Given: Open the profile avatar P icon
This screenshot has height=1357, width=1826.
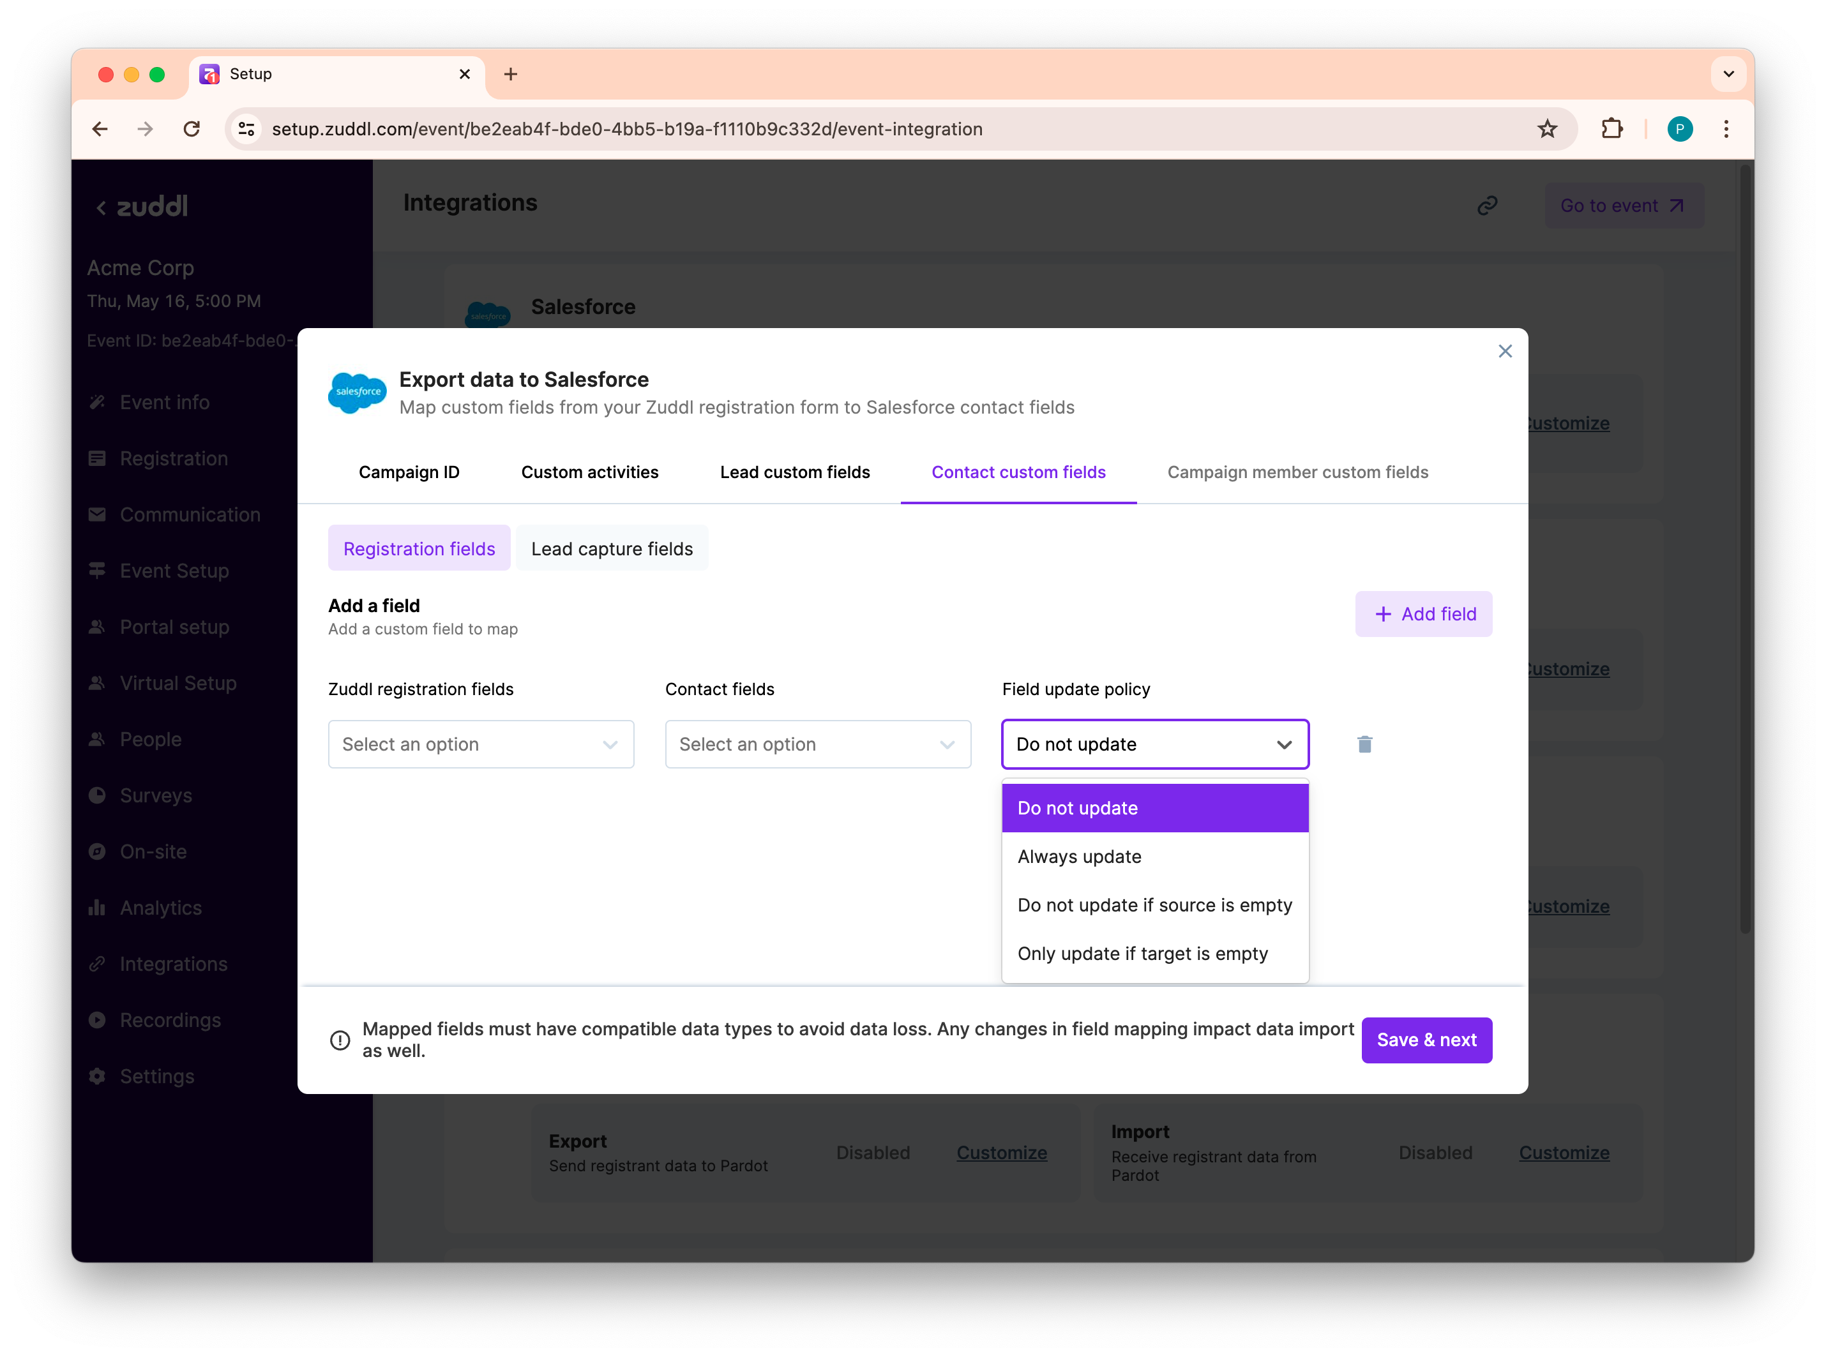Looking at the screenshot, I should (1679, 129).
